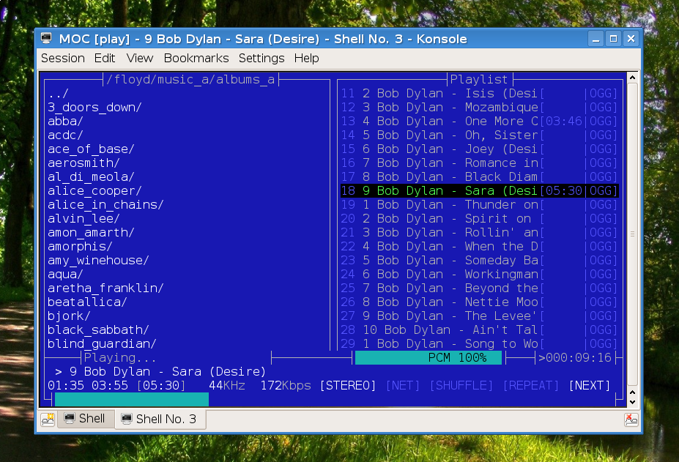Open the View menu
This screenshot has height=462, width=679.
139,58
